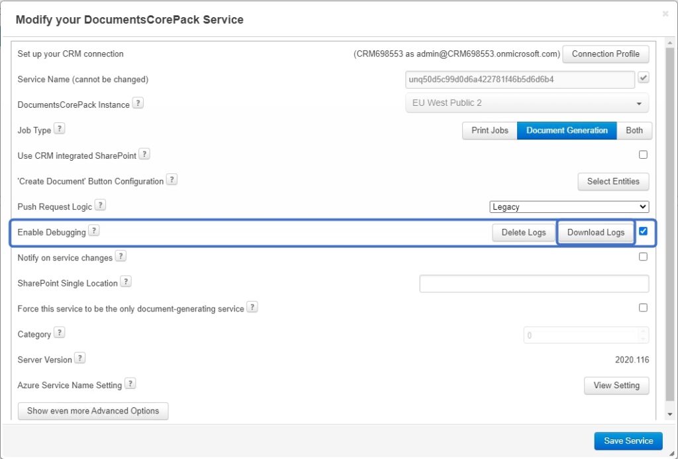Click Download Logs button
678x459 pixels.
coord(596,232)
